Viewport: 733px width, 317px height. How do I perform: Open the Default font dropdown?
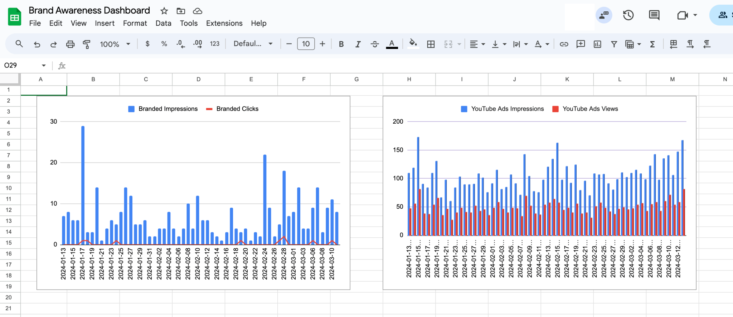(253, 44)
